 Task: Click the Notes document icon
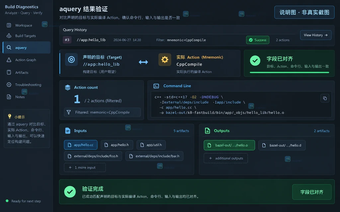coord(9,97)
